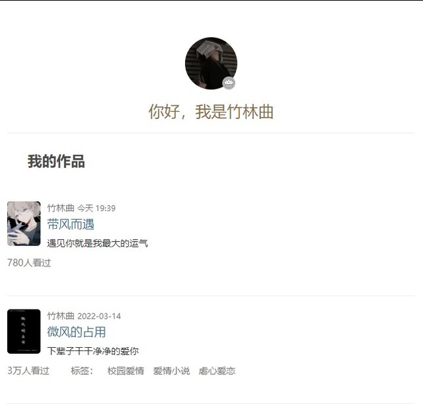Open the 带风而遇 book cover thumbnail
The height and width of the screenshot is (404, 423).
pos(24,223)
